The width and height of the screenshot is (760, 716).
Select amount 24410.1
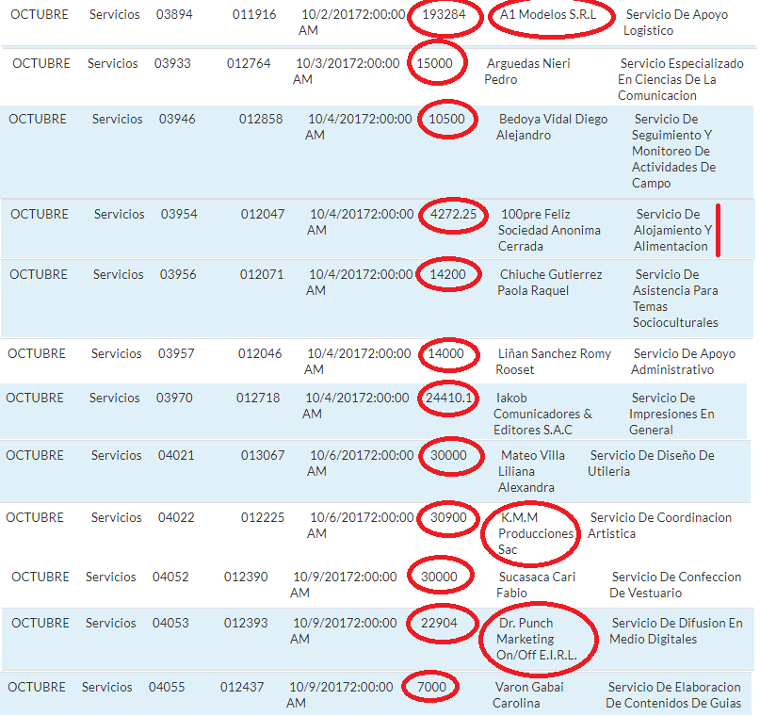pos(449,398)
